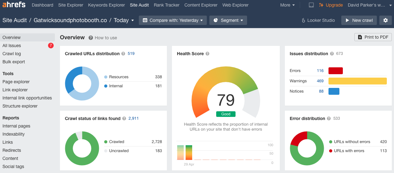Click the 469 warnings count
This screenshot has width=394, height=173.
pyautogui.click(x=320, y=81)
